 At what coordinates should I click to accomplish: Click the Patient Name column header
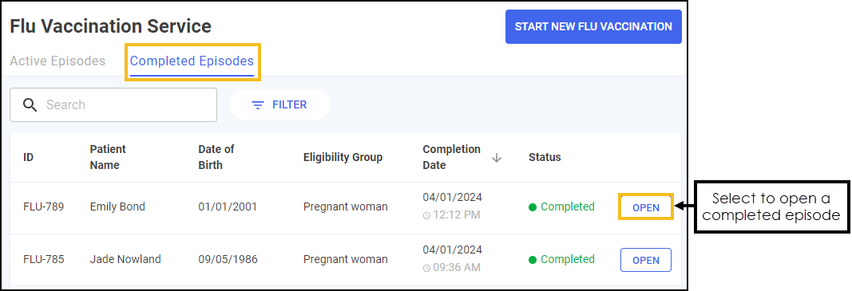pos(108,157)
